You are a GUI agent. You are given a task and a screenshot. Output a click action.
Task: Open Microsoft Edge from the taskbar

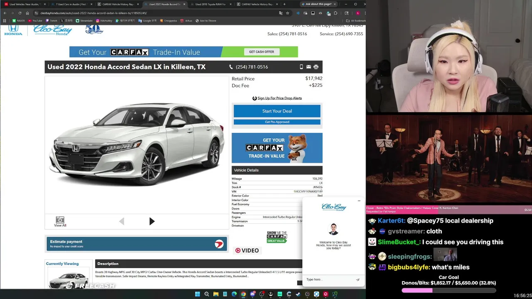234,294
